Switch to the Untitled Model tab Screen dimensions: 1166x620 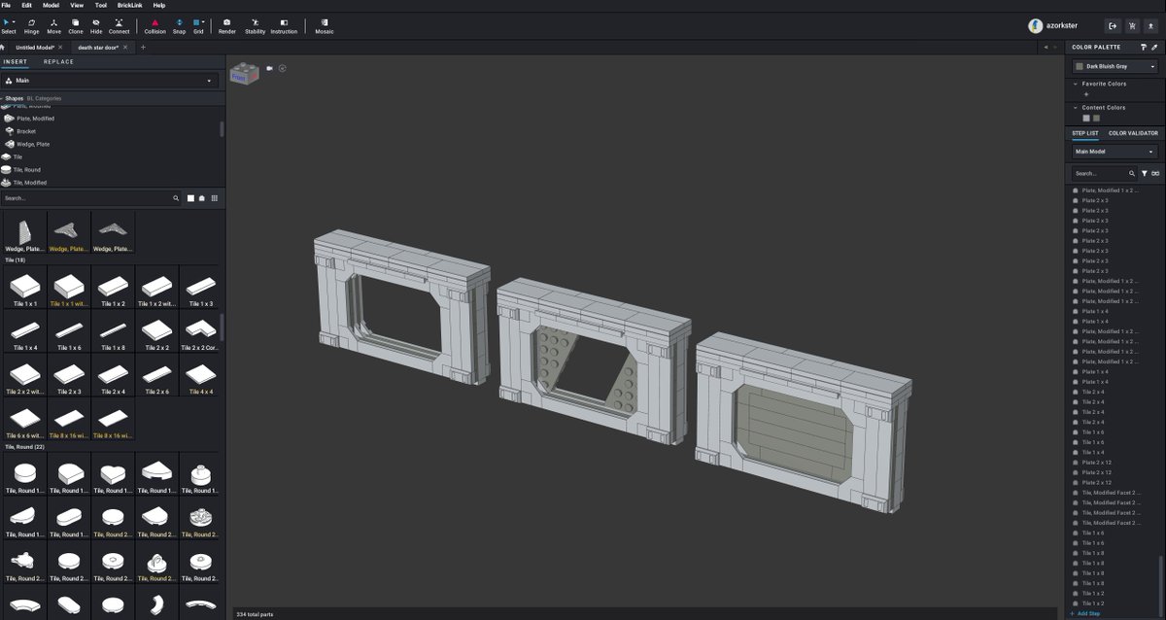click(35, 47)
